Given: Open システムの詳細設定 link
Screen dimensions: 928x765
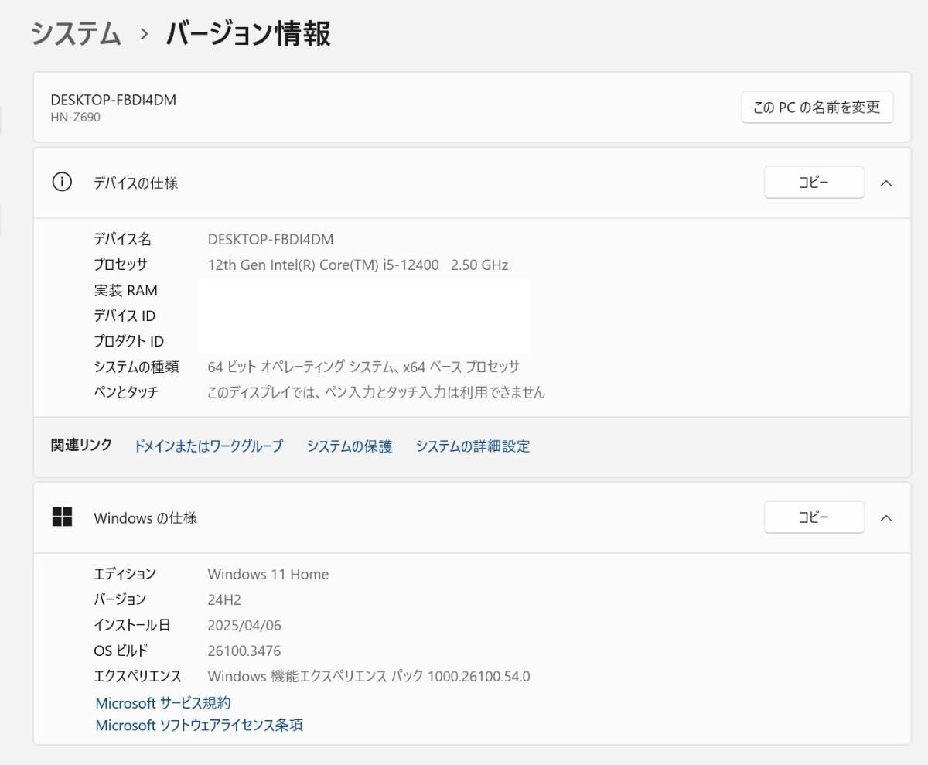Looking at the screenshot, I should click(473, 446).
